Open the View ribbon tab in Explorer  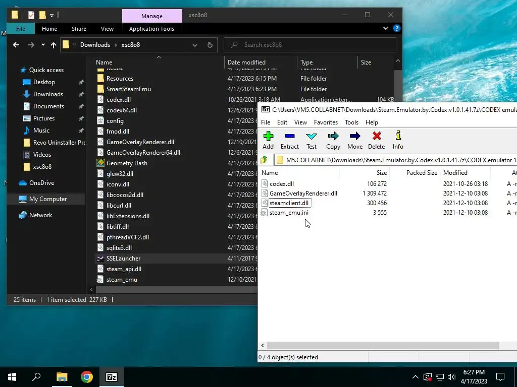[x=107, y=29]
